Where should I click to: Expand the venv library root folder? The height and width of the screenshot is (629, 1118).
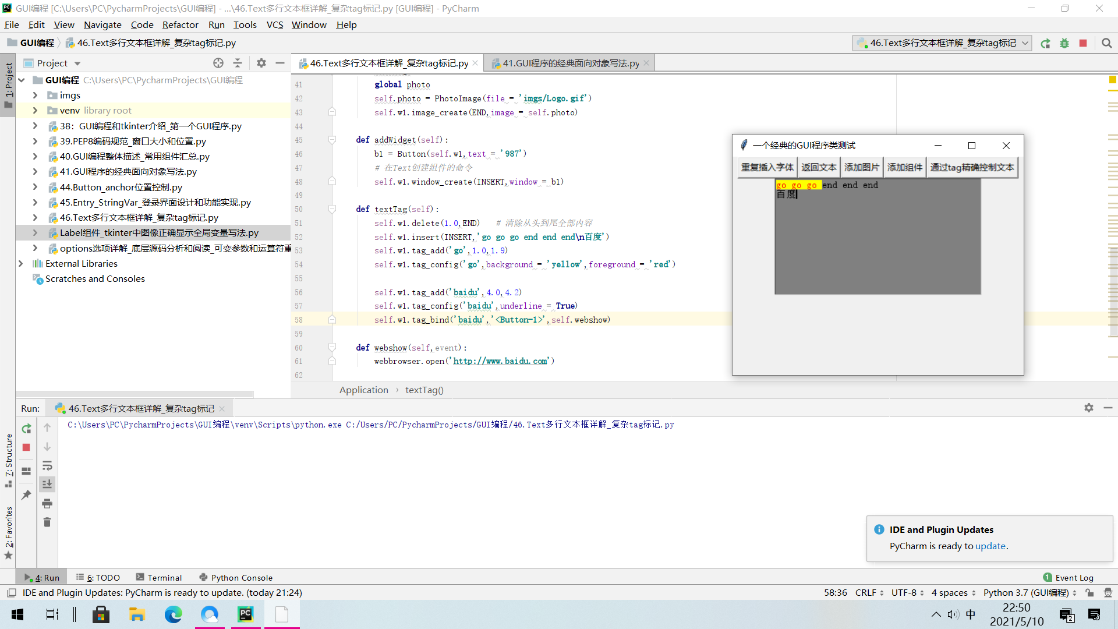point(35,110)
